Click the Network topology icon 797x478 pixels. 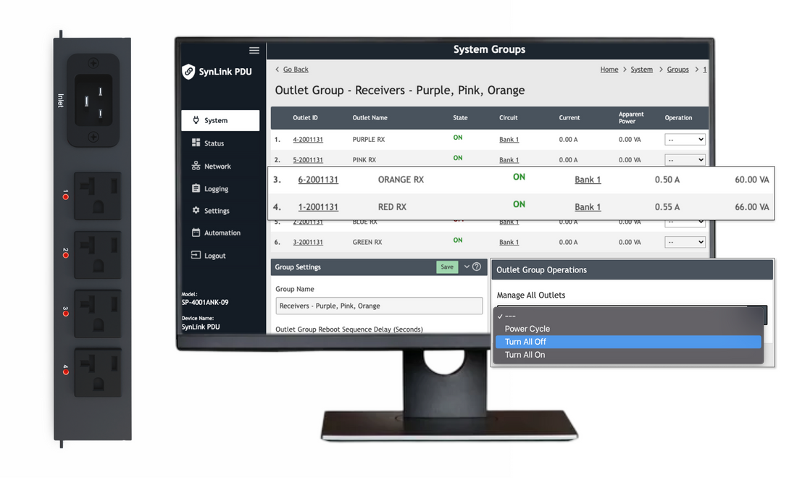tap(196, 166)
